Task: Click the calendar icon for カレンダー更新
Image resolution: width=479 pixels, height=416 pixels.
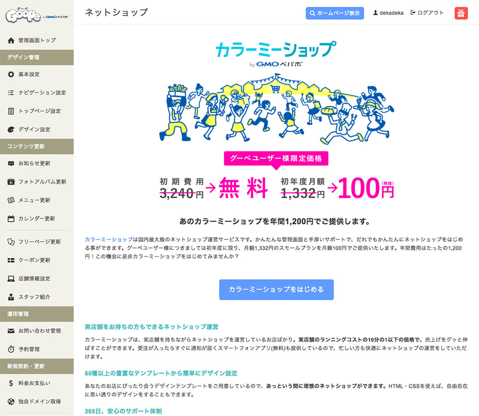Action: pos(11,218)
